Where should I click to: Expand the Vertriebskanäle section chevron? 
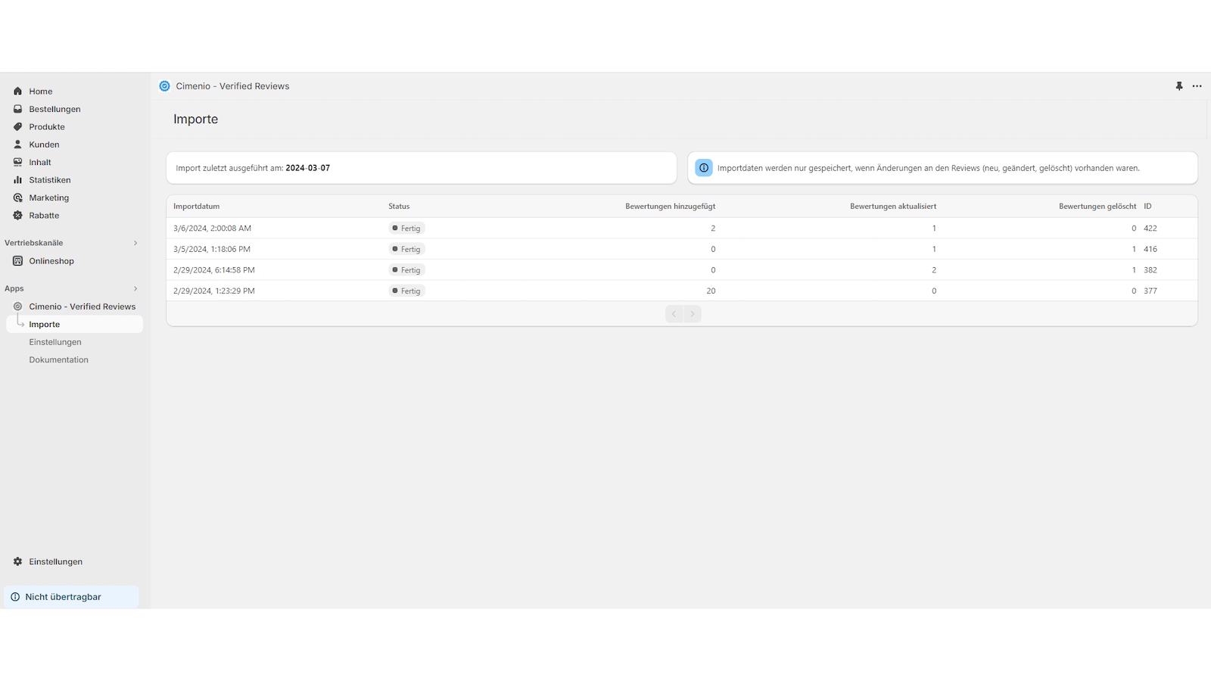click(135, 243)
